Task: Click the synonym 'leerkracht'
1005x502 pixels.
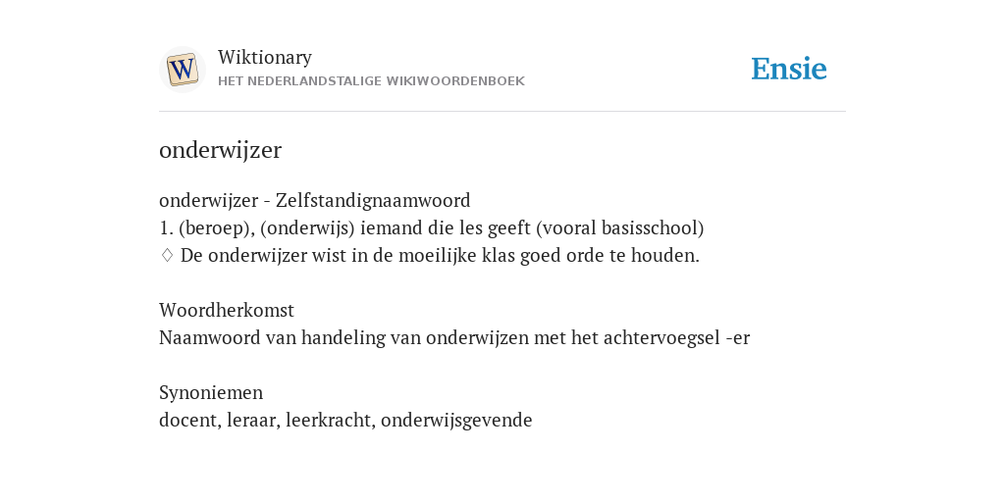Action: pos(330,421)
